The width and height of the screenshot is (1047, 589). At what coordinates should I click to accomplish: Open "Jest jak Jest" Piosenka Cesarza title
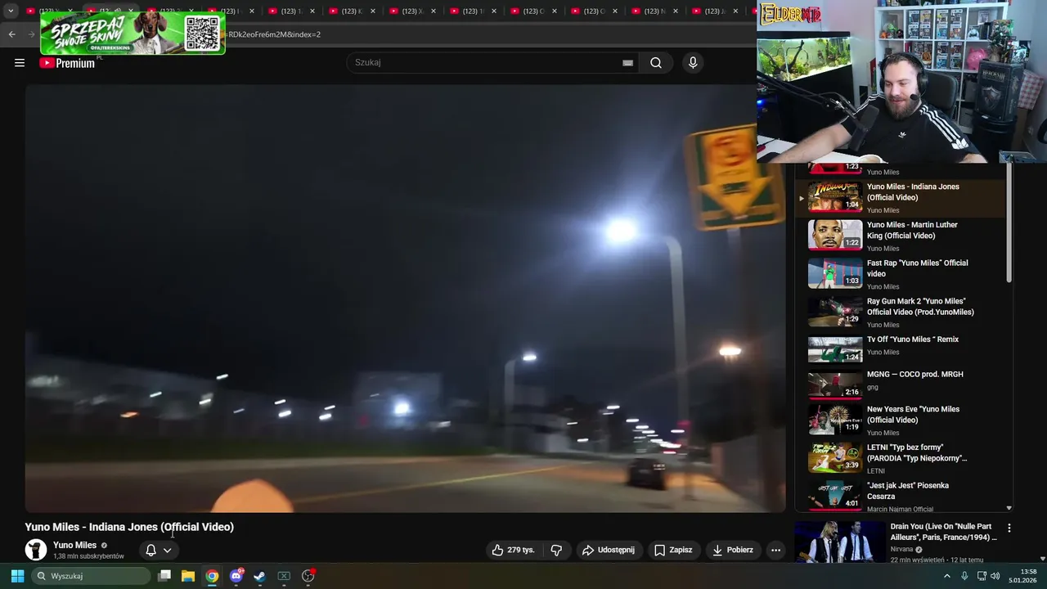[907, 491]
